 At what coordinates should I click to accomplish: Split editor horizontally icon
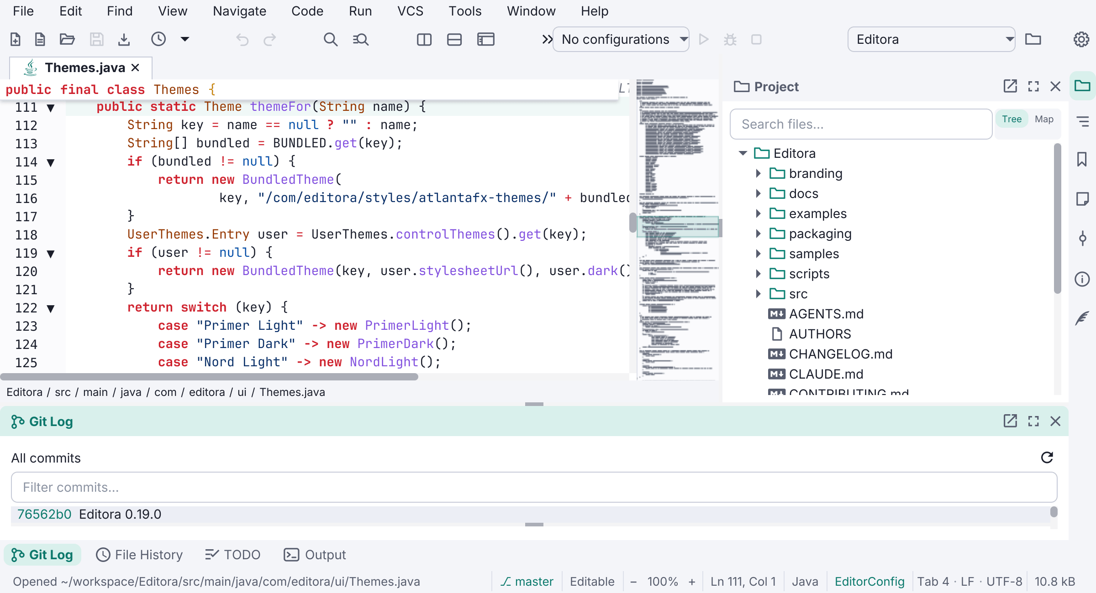pos(454,40)
